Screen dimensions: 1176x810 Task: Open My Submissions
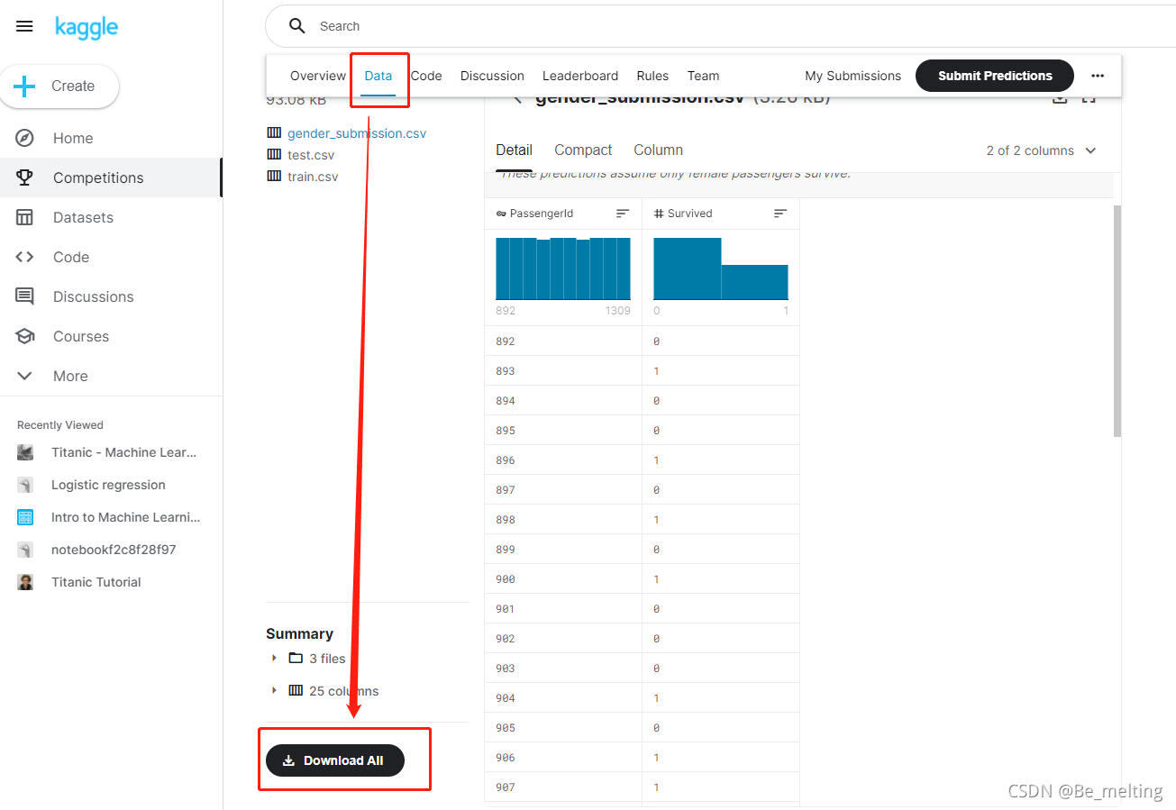pyautogui.click(x=852, y=76)
